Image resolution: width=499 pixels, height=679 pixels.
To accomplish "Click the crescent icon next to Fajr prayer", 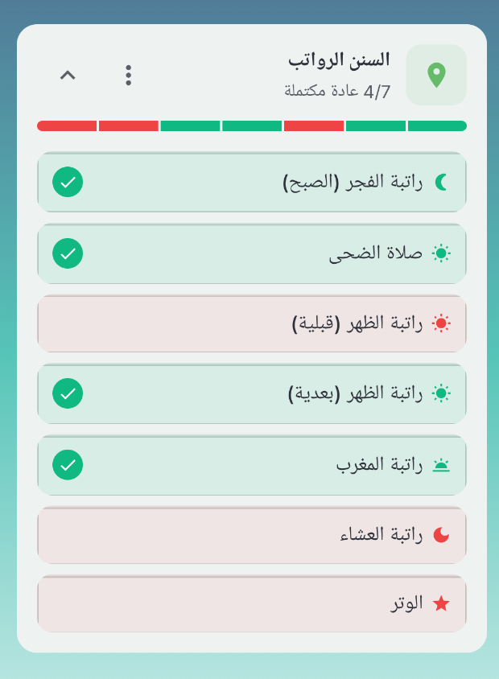I will [x=442, y=182].
